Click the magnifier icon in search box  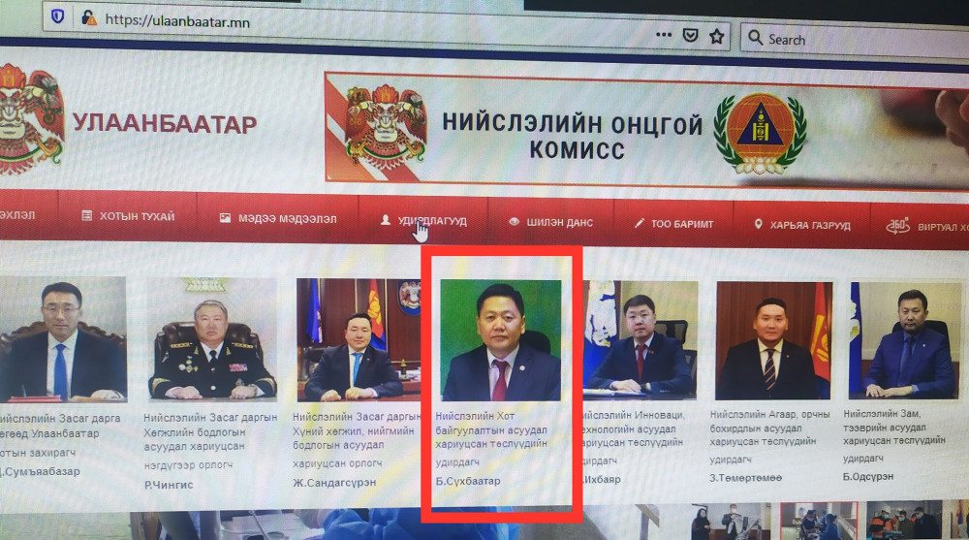pos(755,38)
